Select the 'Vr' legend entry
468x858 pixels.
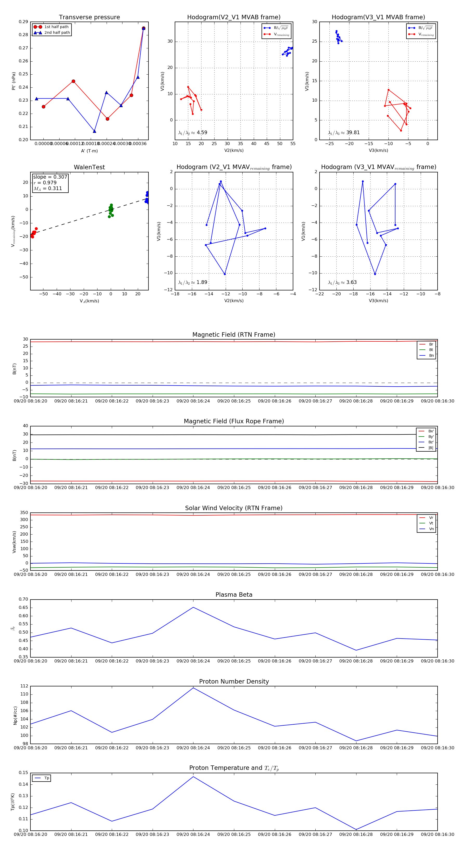tap(426, 518)
